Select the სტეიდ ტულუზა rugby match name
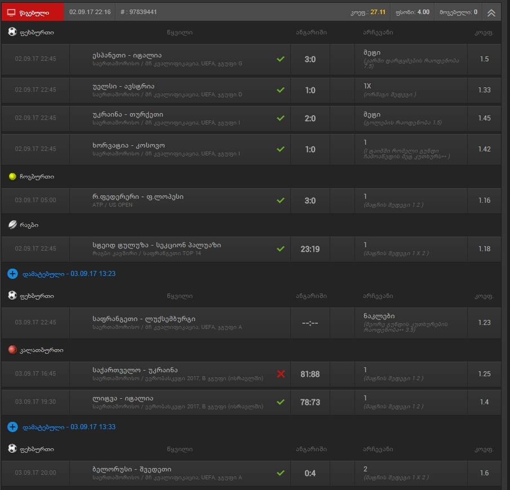This screenshot has height=490, width=510. tap(157, 245)
